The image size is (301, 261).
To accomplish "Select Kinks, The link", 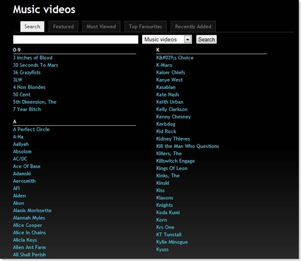I will tap(168, 176).
